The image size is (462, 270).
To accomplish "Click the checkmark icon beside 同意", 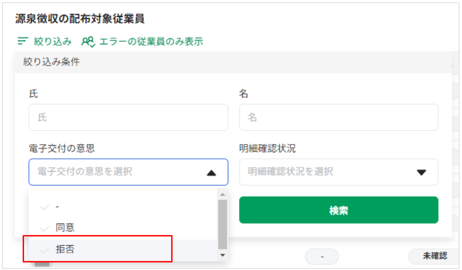I will pyautogui.click(x=45, y=228).
